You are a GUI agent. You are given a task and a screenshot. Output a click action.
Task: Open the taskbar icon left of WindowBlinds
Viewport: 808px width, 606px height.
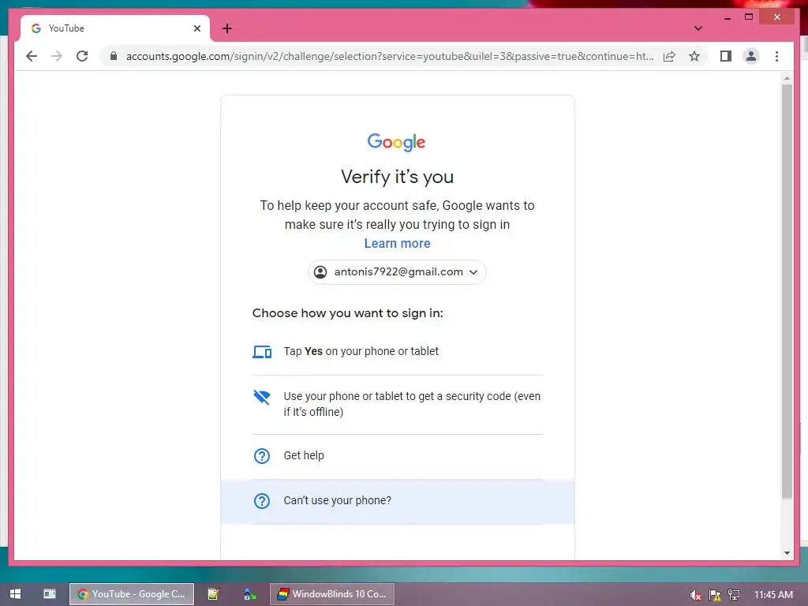250,594
